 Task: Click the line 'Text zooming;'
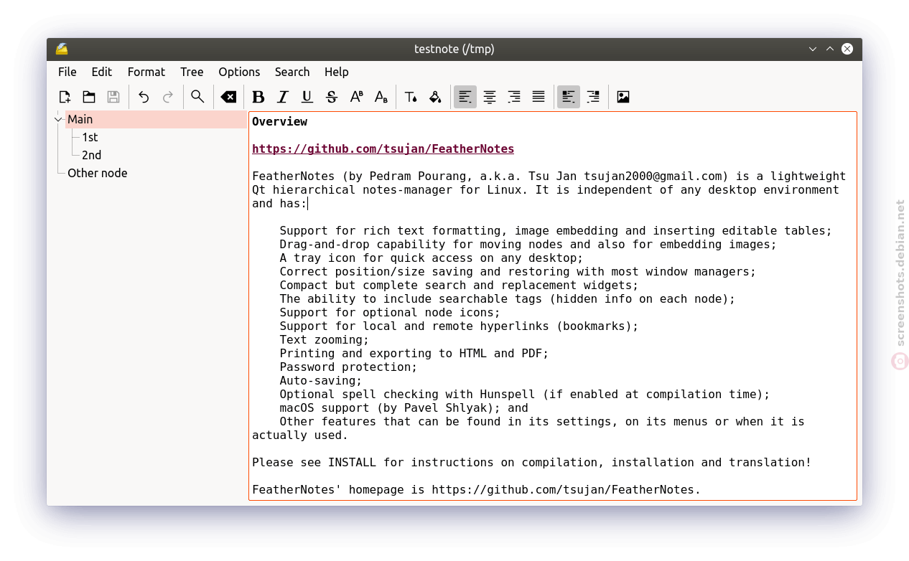pos(325,340)
